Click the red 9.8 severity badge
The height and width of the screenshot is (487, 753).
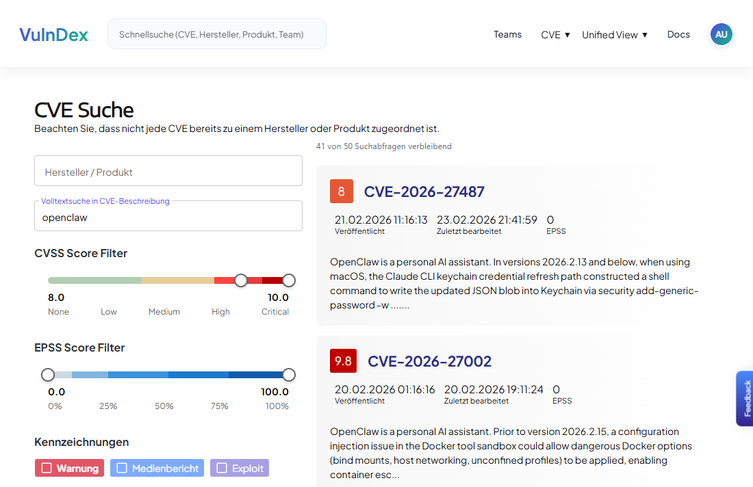343,360
